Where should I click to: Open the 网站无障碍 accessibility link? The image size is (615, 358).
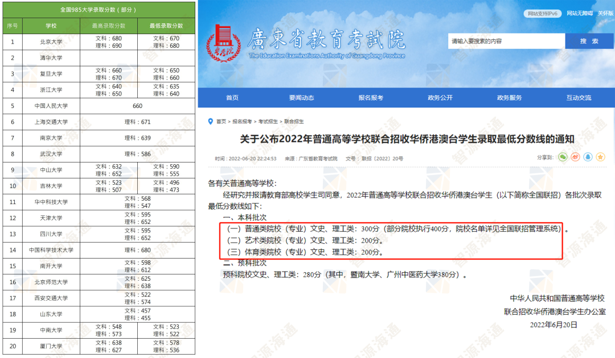click(x=580, y=13)
